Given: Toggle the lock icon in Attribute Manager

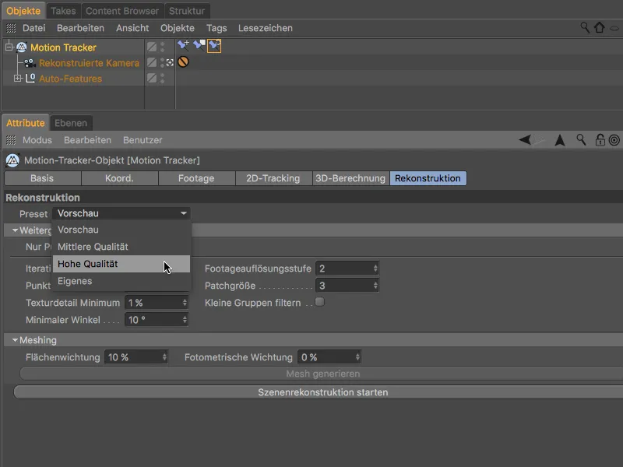Looking at the screenshot, I should [x=600, y=140].
